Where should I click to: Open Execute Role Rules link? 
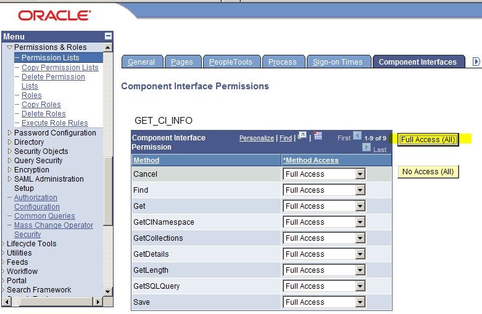click(x=55, y=123)
